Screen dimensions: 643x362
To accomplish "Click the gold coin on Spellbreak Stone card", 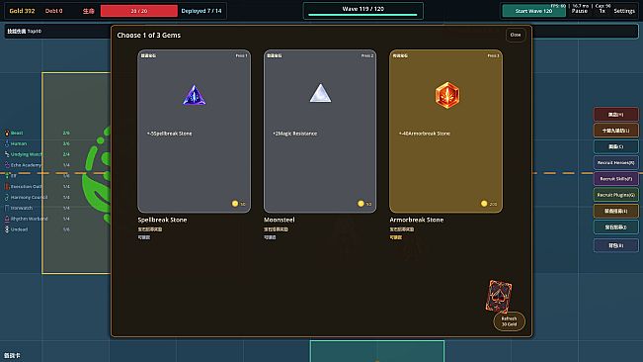I will (235, 204).
